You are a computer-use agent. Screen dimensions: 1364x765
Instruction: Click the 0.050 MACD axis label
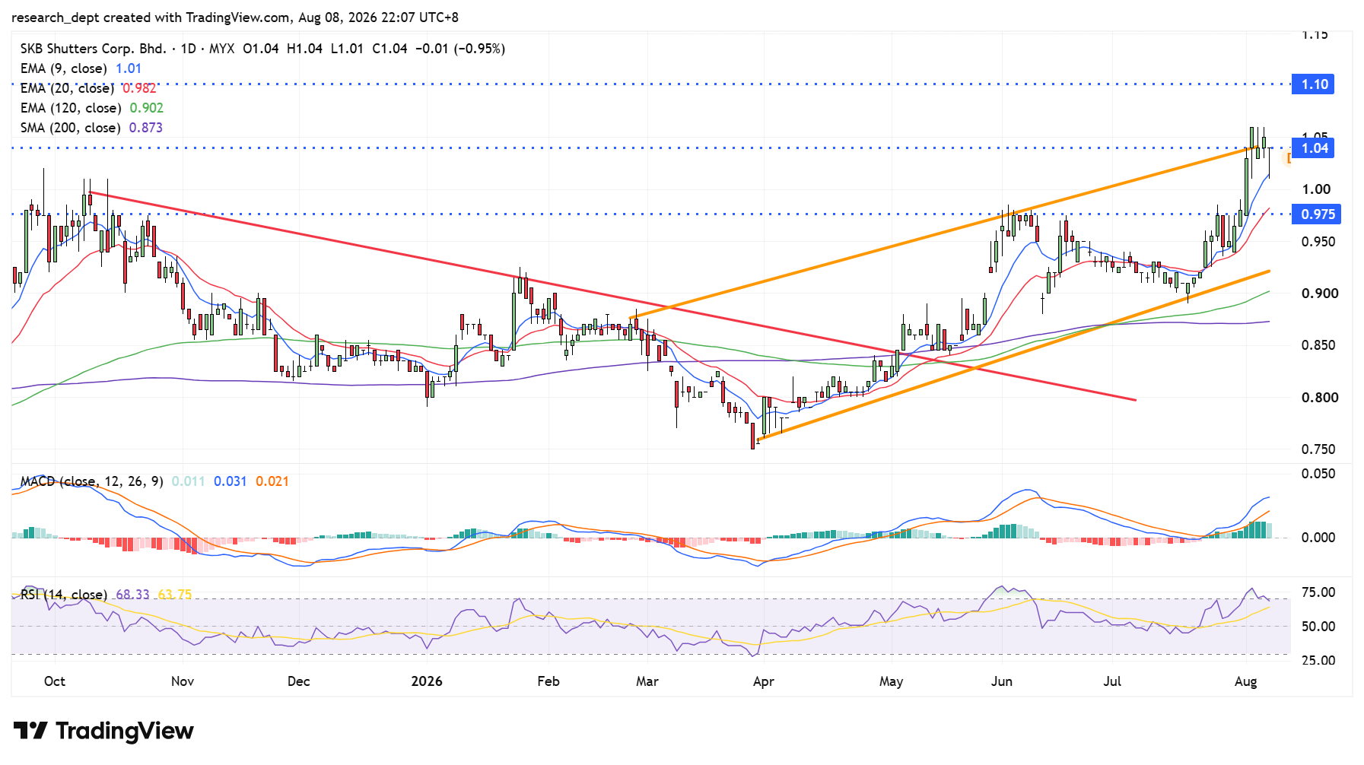coord(1318,474)
